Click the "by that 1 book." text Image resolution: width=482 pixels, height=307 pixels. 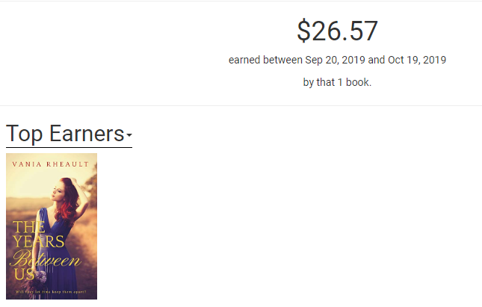click(337, 82)
